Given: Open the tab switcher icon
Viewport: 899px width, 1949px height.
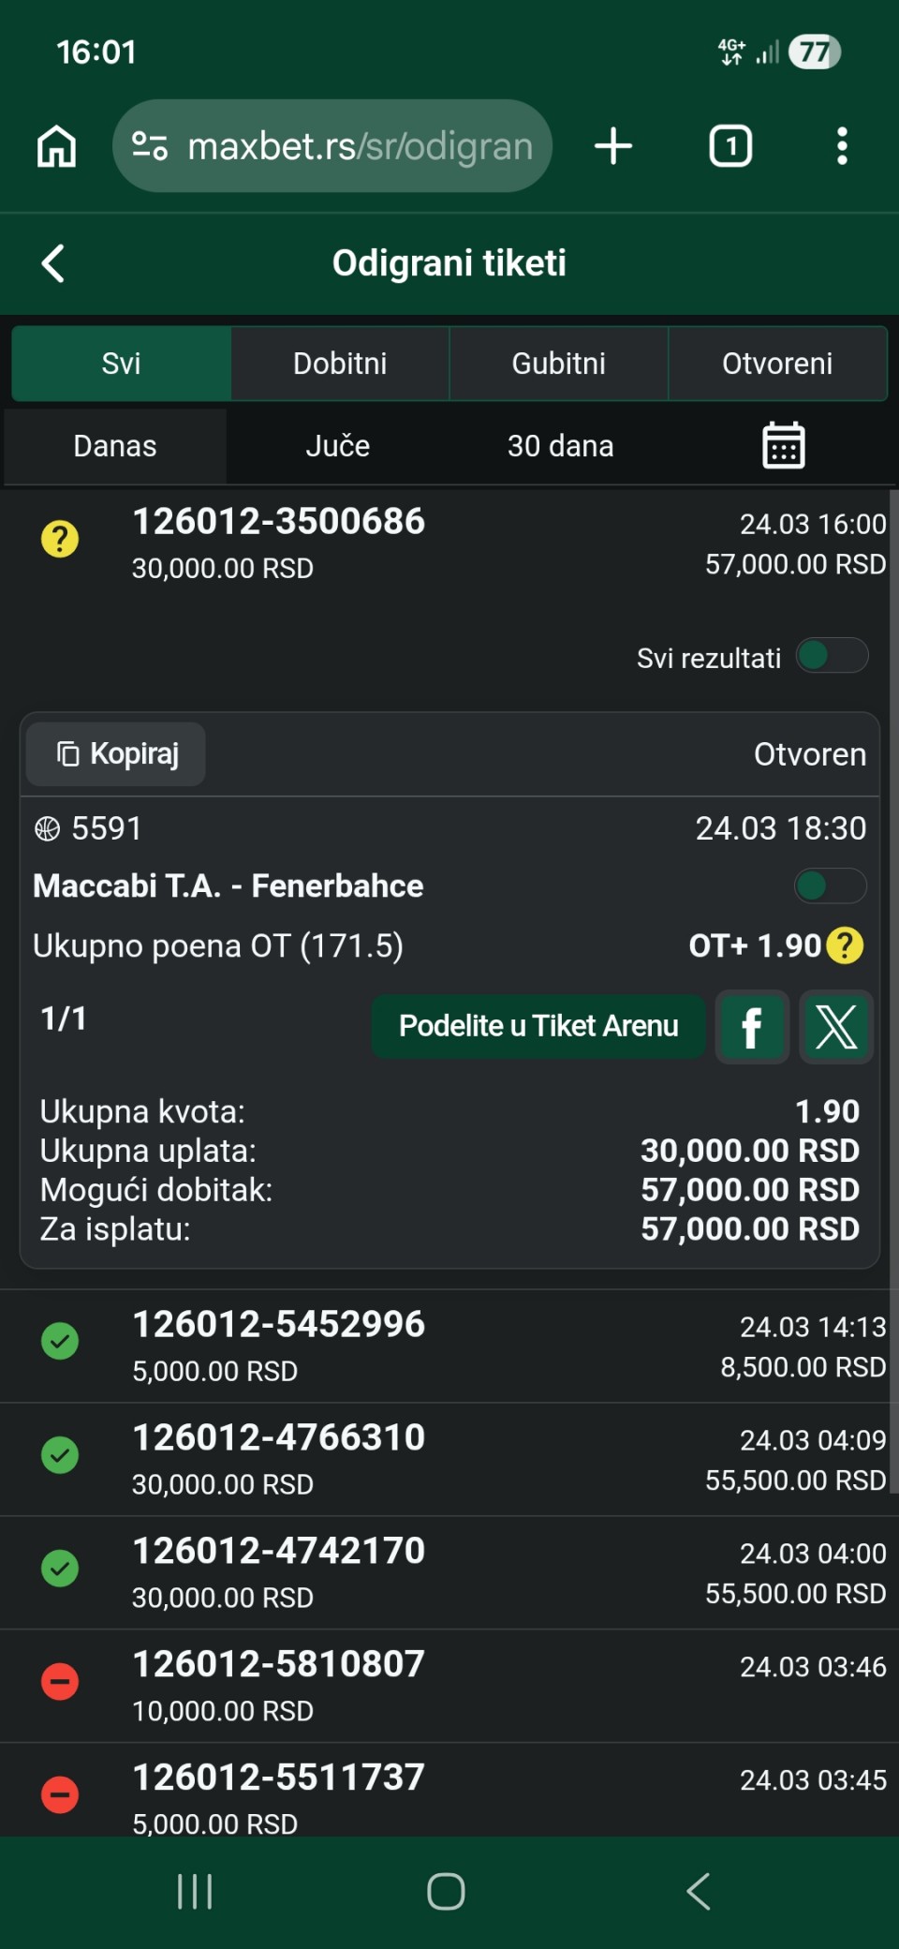Looking at the screenshot, I should pyautogui.click(x=730, y=146).
